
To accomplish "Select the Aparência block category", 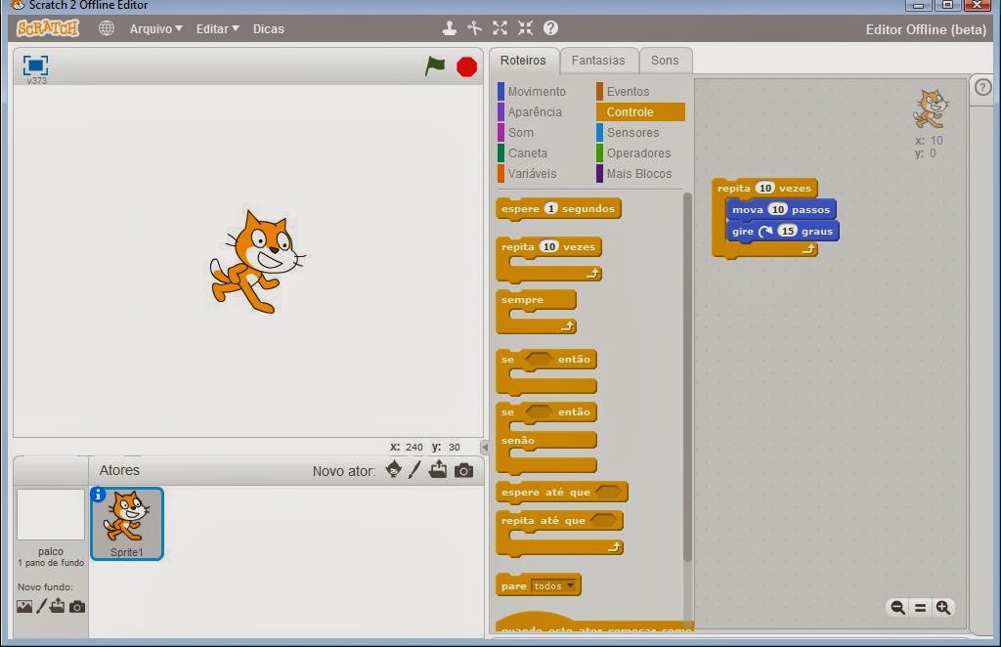I will pos(529,111).
